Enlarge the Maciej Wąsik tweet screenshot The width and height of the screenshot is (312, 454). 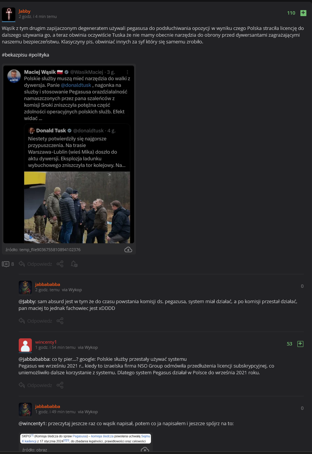[69, 155]
